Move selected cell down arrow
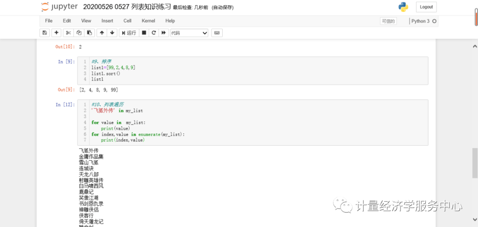The width and height of the screenshot is (478, 227). [112, 33]
